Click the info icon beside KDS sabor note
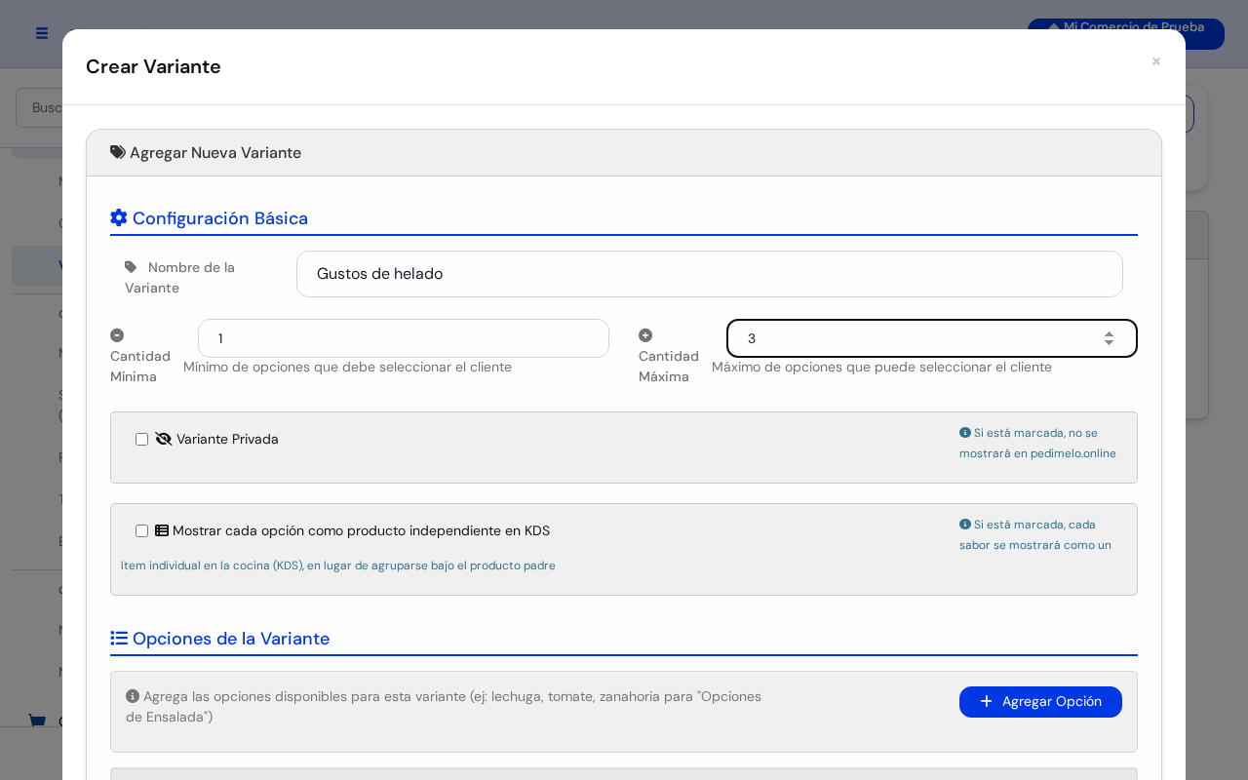Viewport: 1248px width, 780px height. point(965,525)
